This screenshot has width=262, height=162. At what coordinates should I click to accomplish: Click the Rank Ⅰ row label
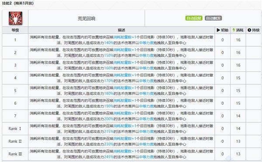pyautogui.click(x=15, y=129)
